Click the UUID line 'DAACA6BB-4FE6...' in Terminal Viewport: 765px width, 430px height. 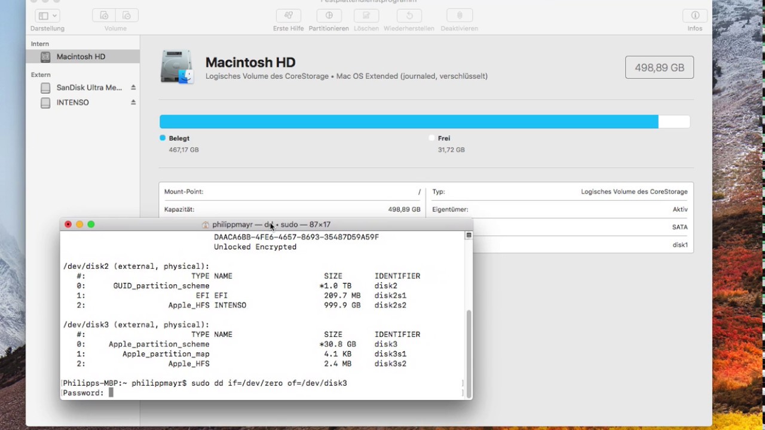[x=296, y=237]
